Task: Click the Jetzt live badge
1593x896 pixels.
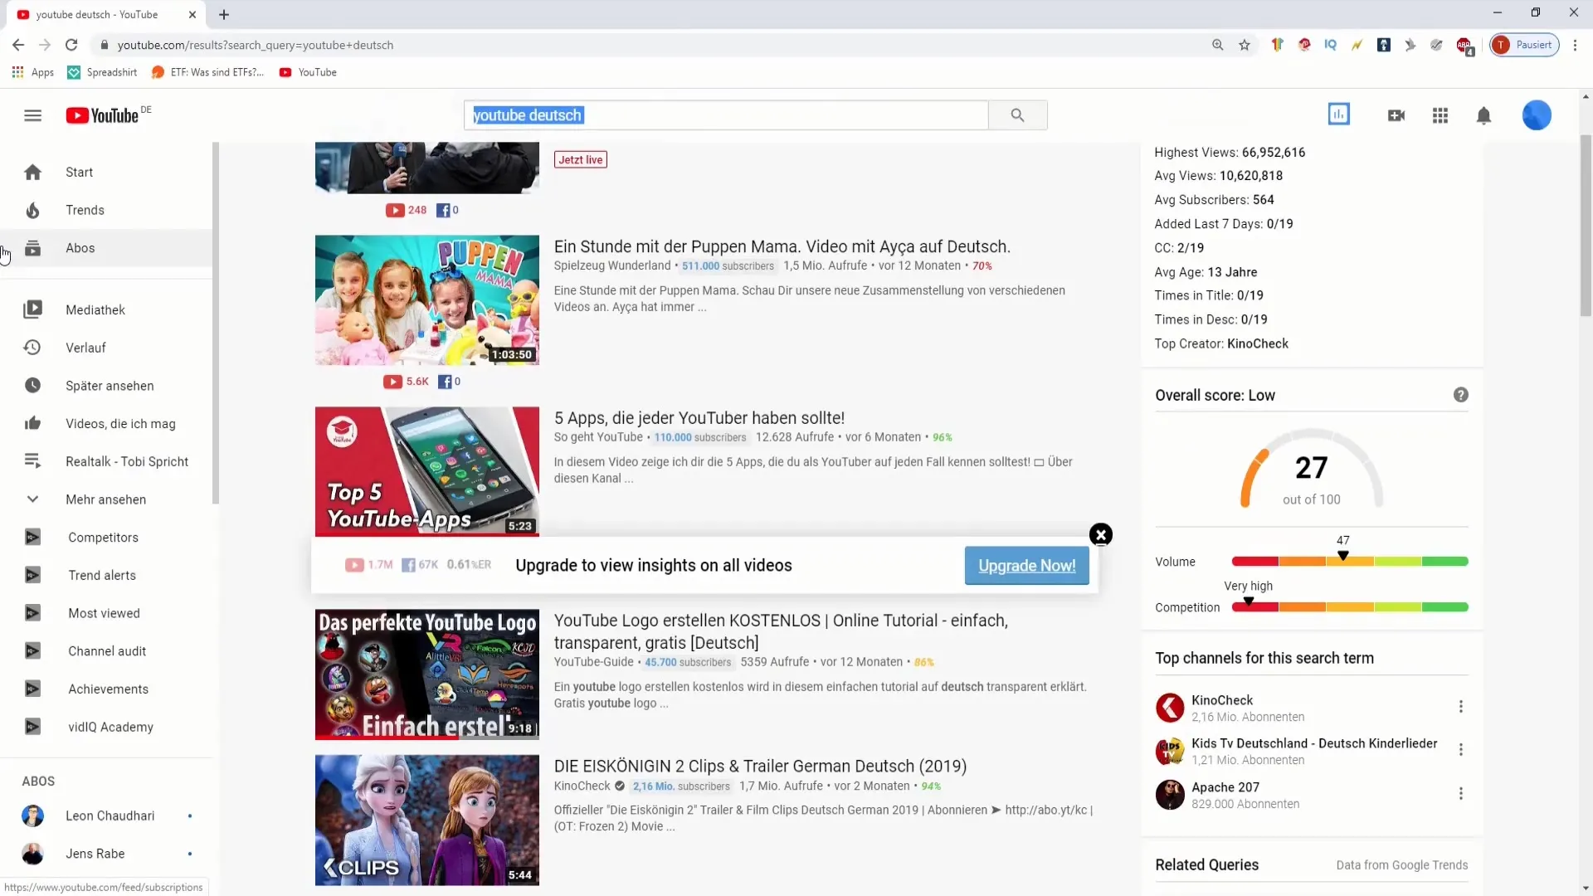Action: pos(580,160)
